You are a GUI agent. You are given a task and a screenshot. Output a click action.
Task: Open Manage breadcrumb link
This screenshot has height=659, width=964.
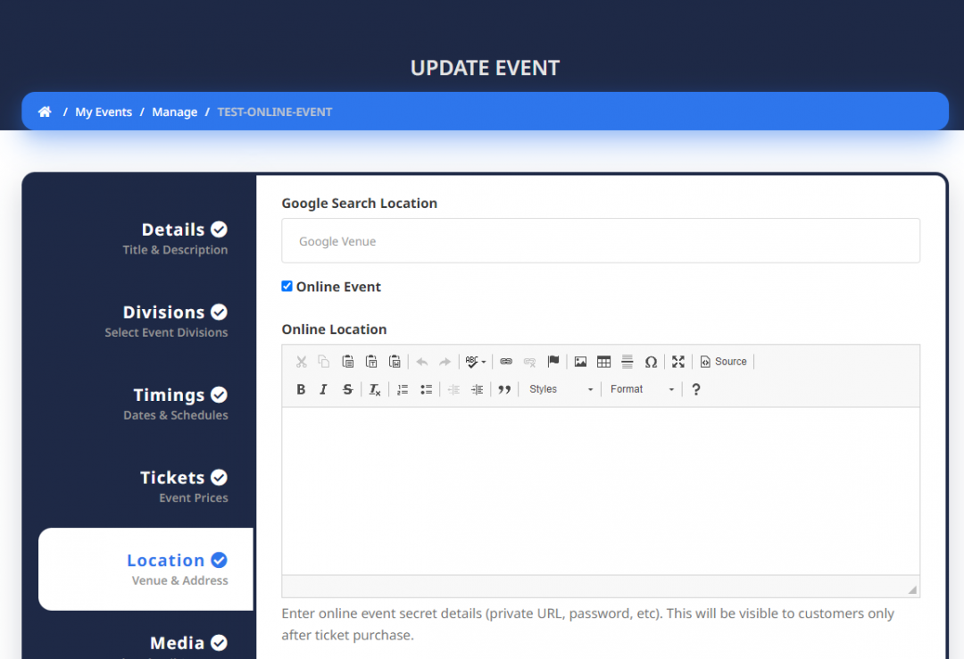coord(175,112)
